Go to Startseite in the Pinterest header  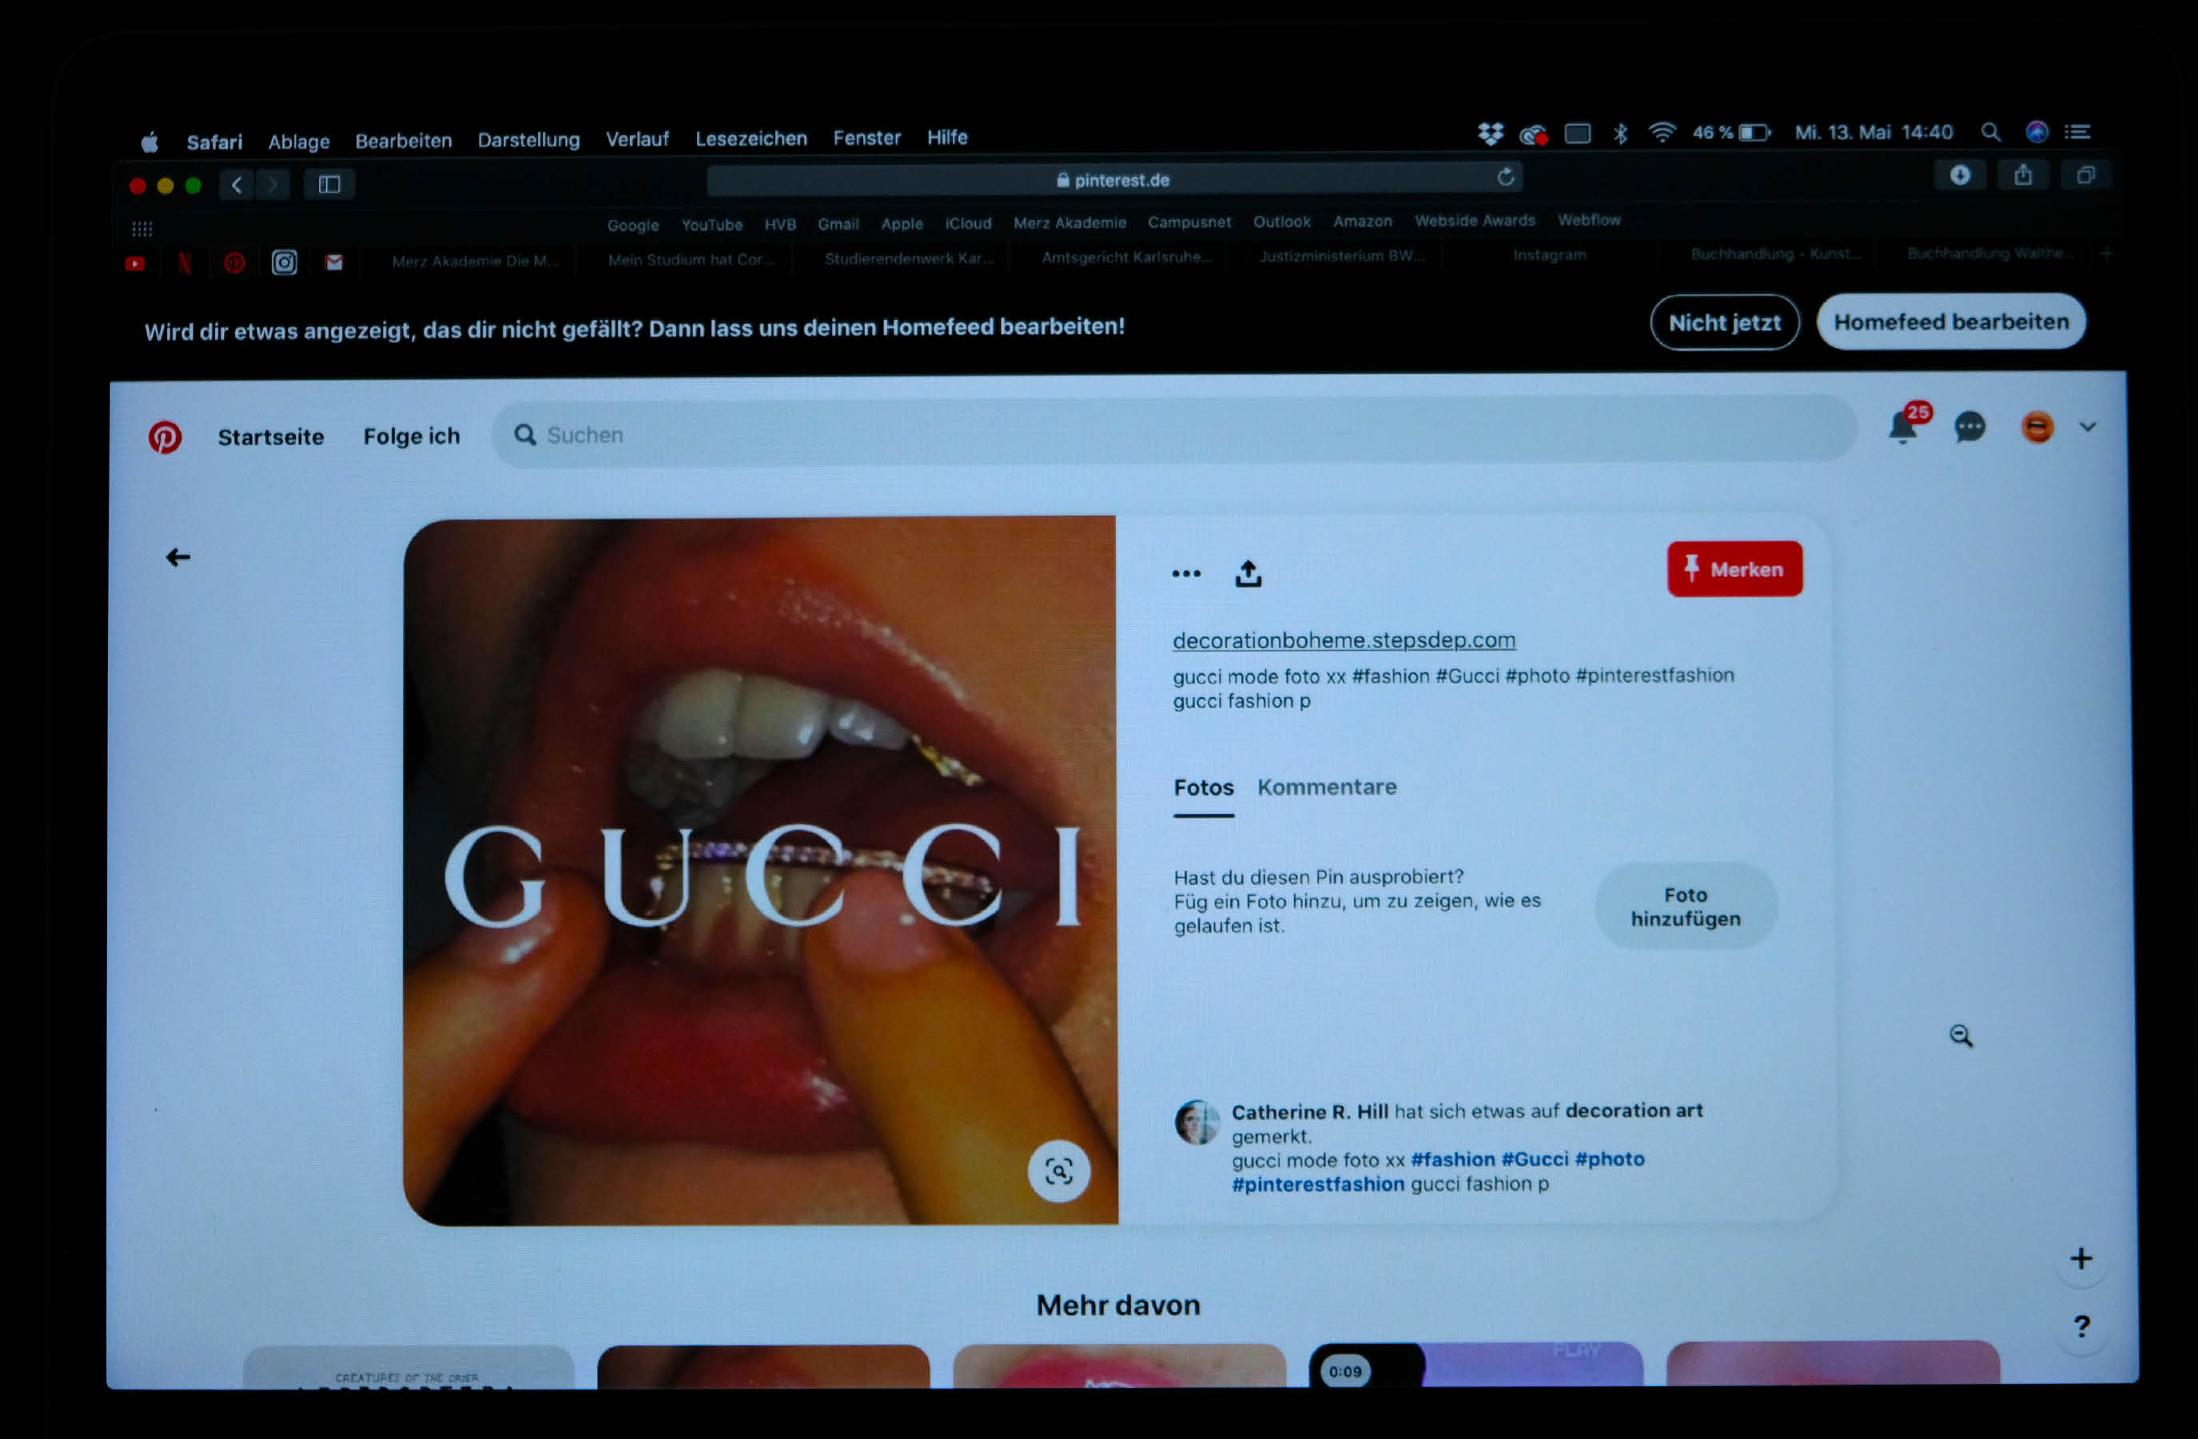(x=271, y=436)
